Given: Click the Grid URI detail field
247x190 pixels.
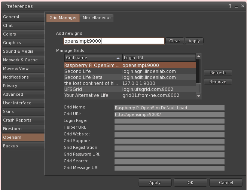Looking at the screenshot, I should (170, 114).
